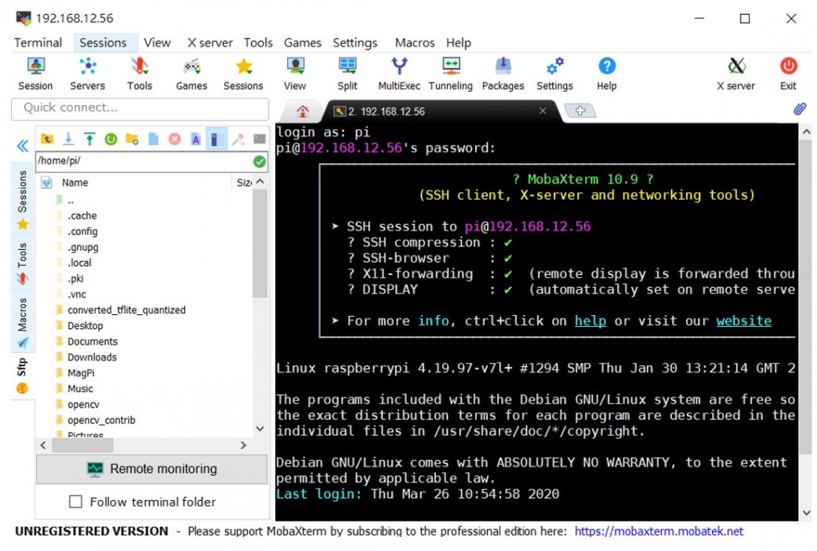This screenshot has height=551, width=817.
Task: Click the terminal scrollbar down arrow
Action: pyautogui.click(x=807, y=512)
